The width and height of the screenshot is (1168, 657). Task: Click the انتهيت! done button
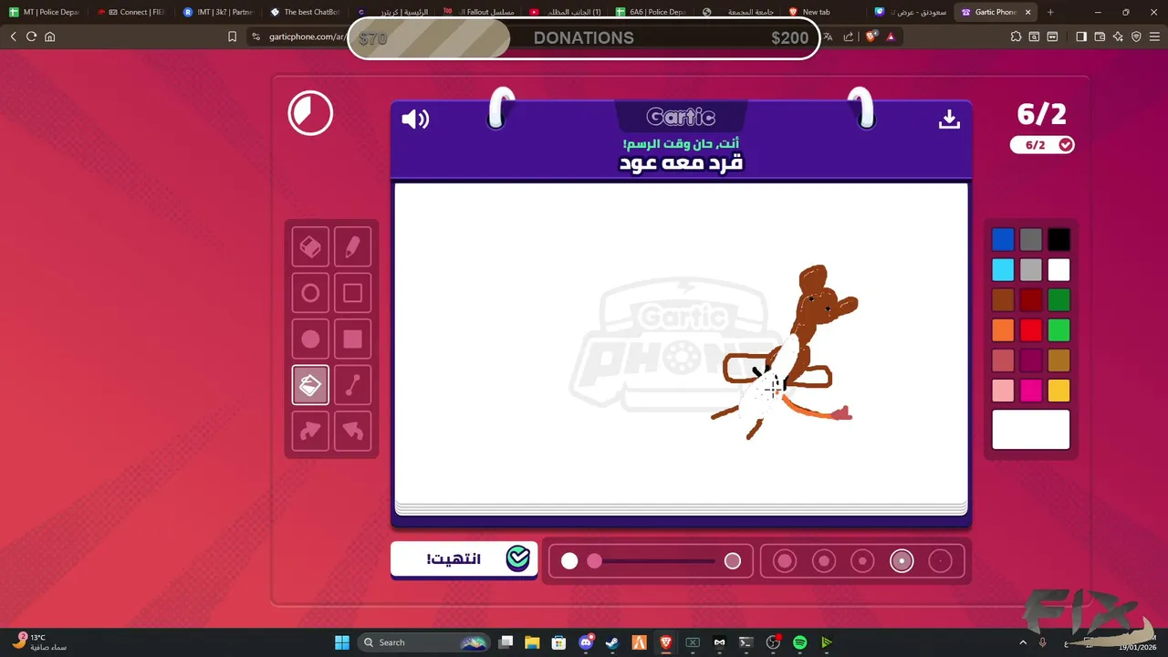tap(464, 558)
